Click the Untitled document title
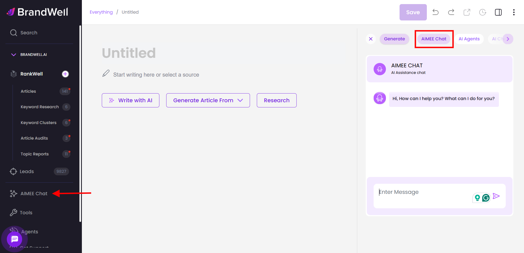This screenshot has height=253, width=524. point(129,53)
